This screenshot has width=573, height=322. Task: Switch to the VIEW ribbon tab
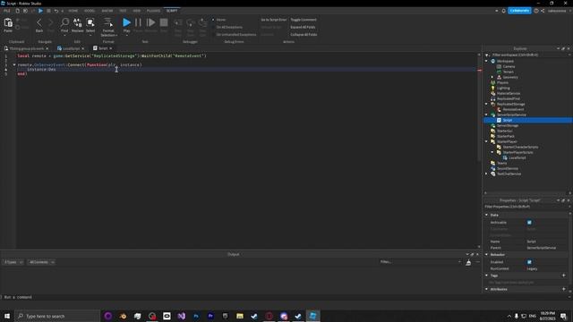137,11
